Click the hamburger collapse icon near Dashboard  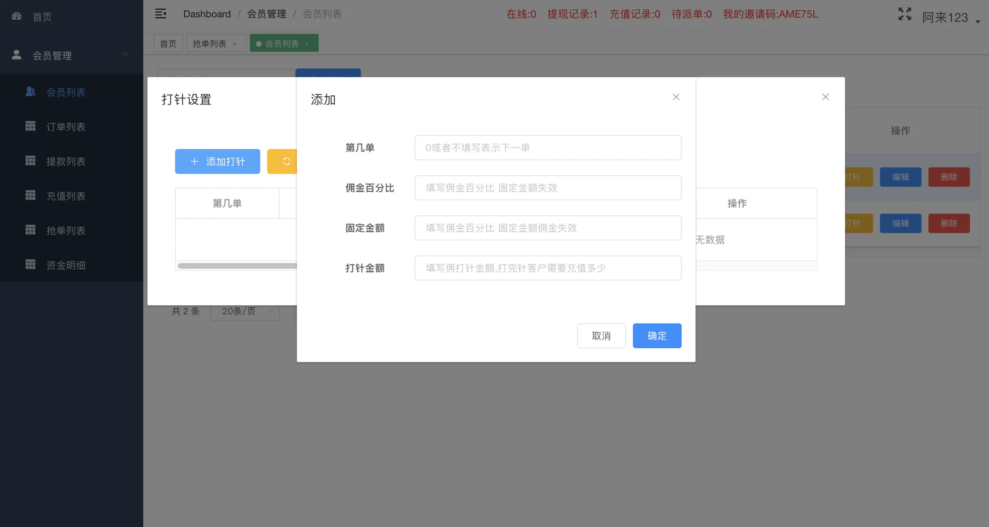(x=161, y=13)
